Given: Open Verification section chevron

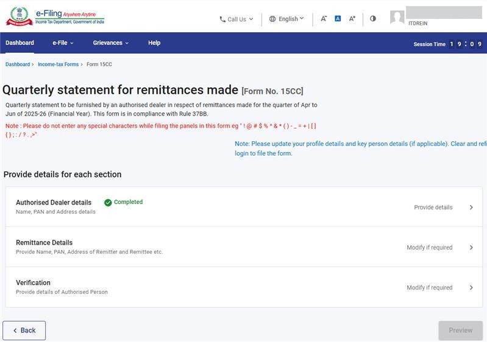Looking at the screenshot, I should pos(471,288).
